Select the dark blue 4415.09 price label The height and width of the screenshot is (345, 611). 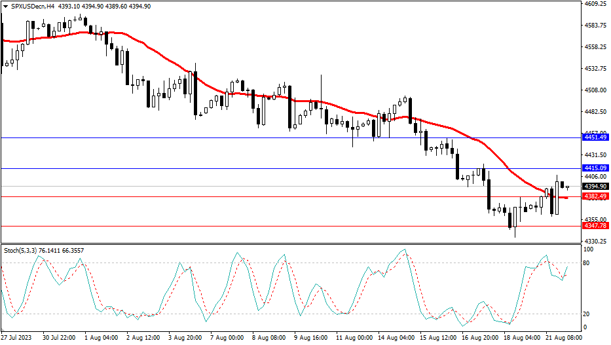click(x=595, y=168)
